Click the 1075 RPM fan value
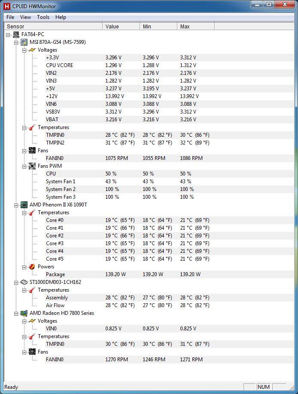This screenshot has height=394, width=298. pyautogui.click(x=117, y=158)
